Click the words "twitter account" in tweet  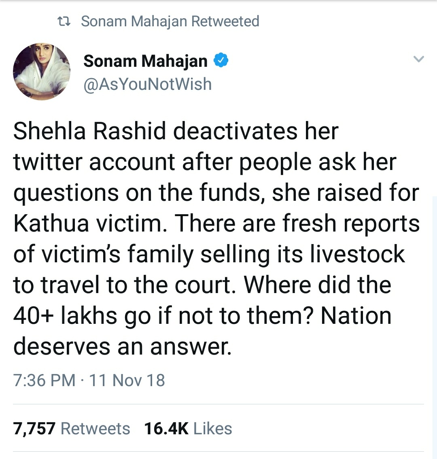[x=94, y=162]
